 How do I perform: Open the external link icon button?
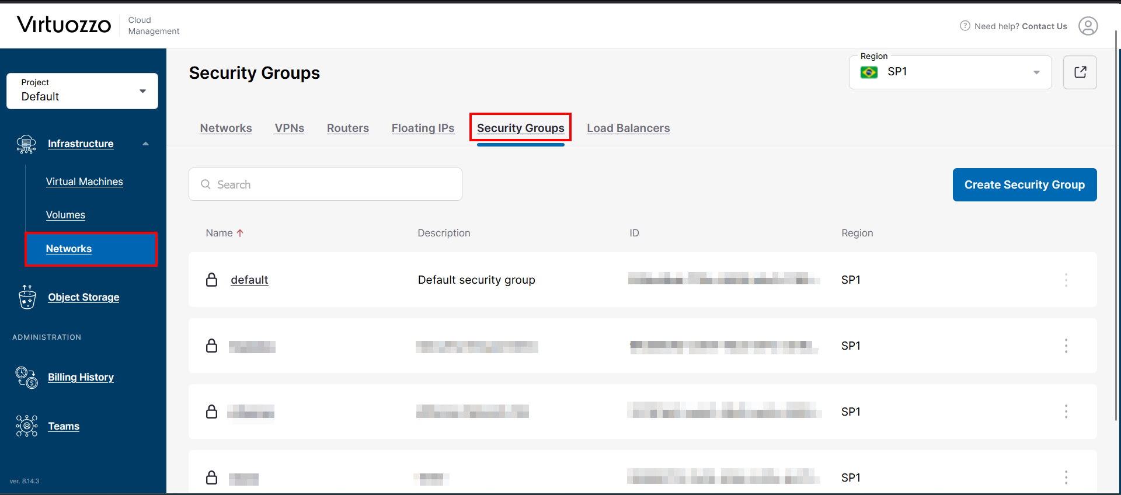[1080, 72]
